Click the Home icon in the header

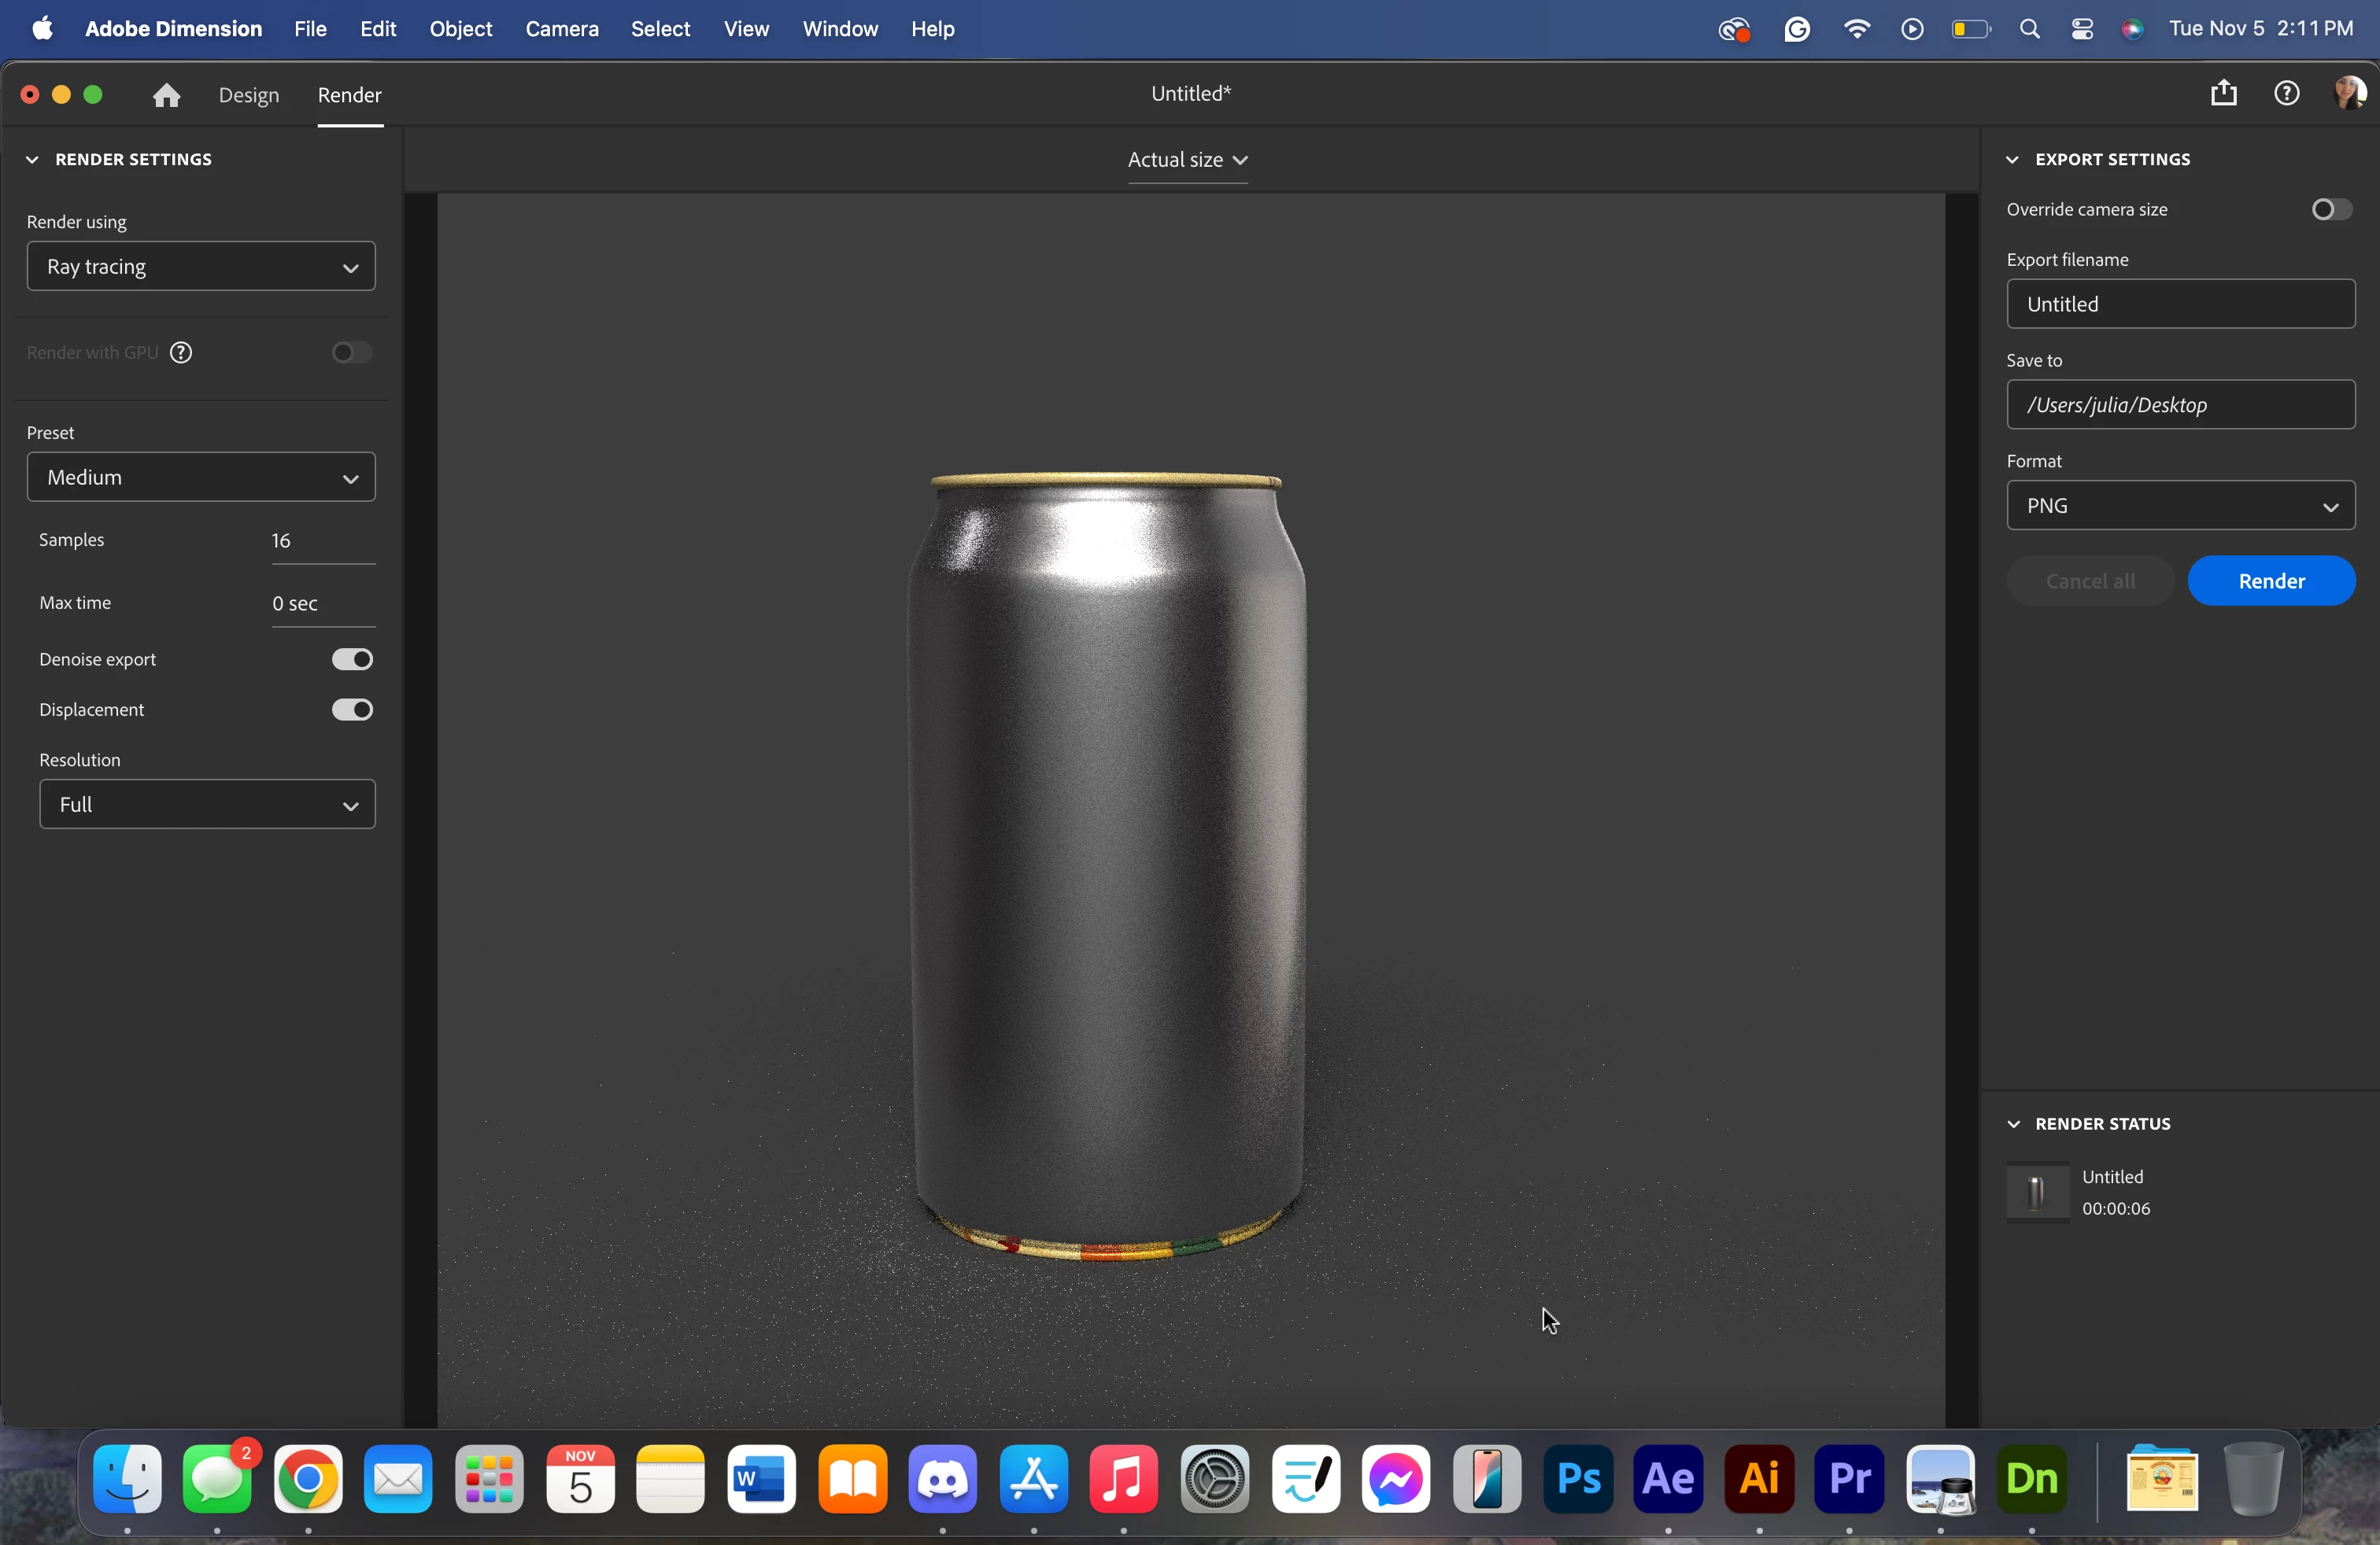(166, 95)
